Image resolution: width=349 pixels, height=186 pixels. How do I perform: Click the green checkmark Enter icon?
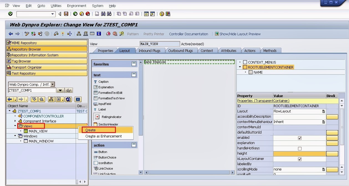point(11,14)
